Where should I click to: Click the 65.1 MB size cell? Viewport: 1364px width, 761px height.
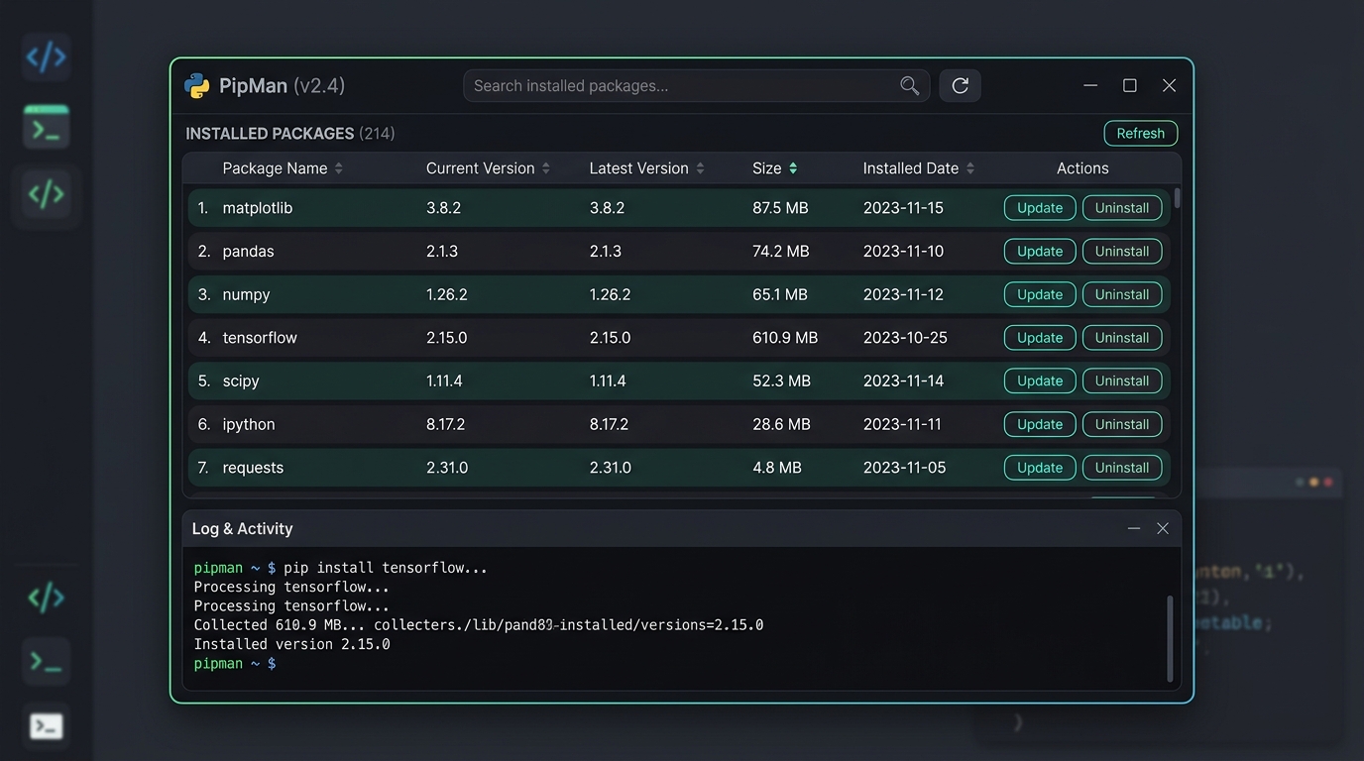780,294
